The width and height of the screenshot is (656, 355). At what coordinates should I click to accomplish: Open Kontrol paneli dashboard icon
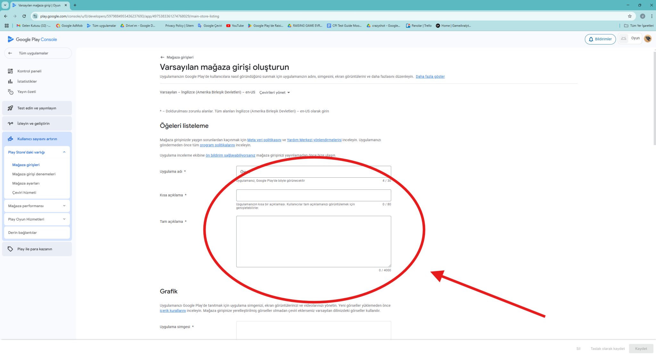click(10, 71)
